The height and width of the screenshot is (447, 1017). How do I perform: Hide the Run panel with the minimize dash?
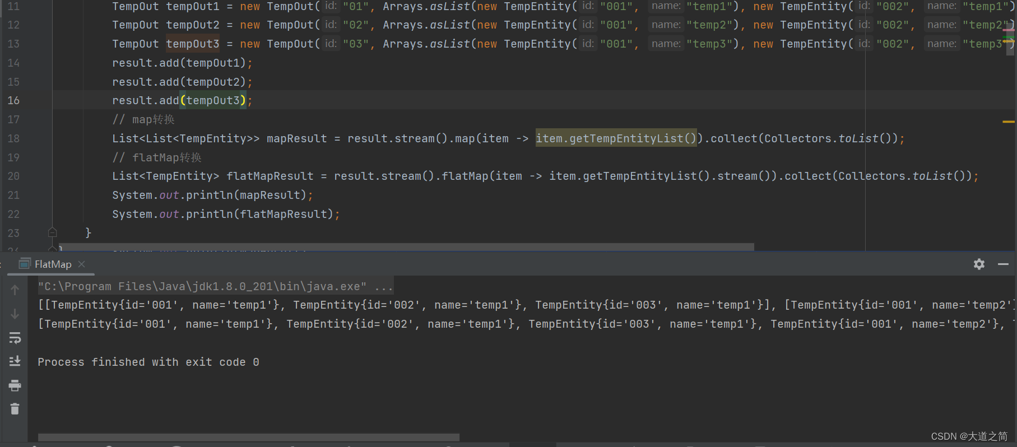coord(1003,264)
